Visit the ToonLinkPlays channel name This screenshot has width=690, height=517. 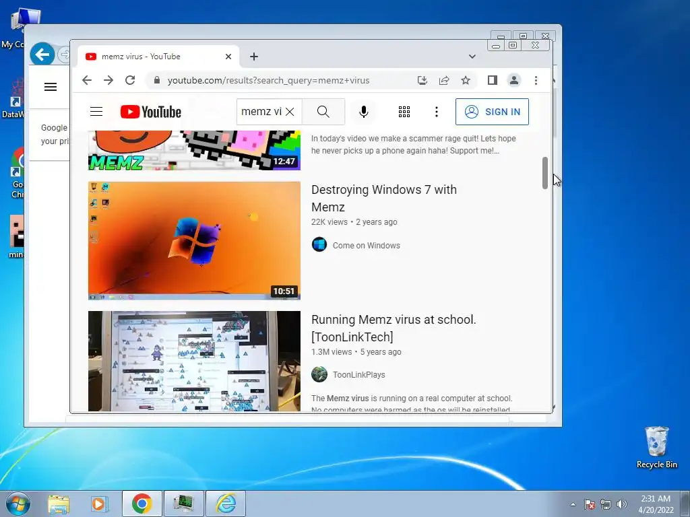[358, 374]
